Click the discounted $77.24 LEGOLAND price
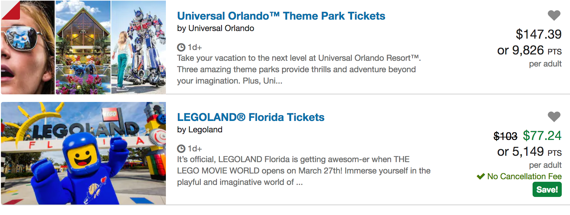This screenshot has width=570, height=215. click(542, 136)
